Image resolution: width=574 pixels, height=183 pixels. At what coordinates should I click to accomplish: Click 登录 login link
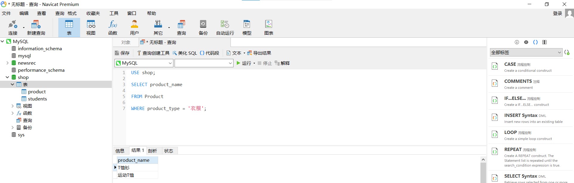(x=558, y=13)
